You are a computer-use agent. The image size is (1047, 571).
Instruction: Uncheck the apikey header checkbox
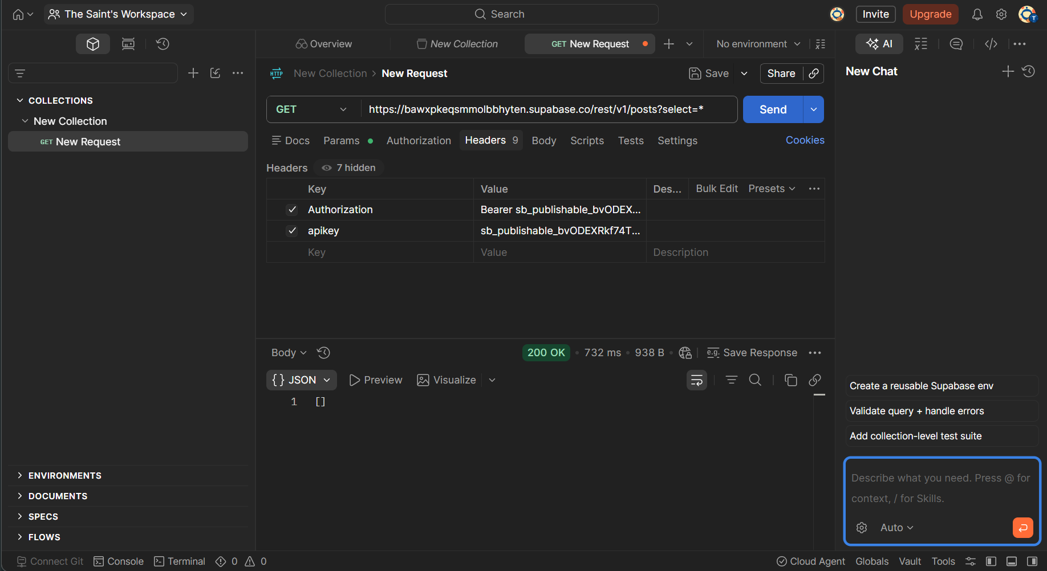pos(292,231)
